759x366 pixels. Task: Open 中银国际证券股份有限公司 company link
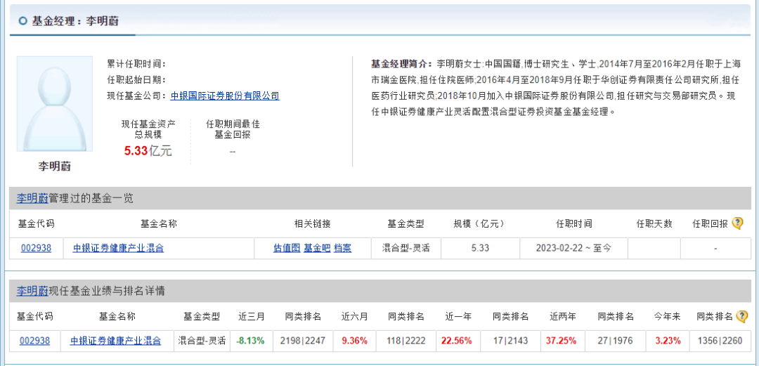(x=225, y=96)
